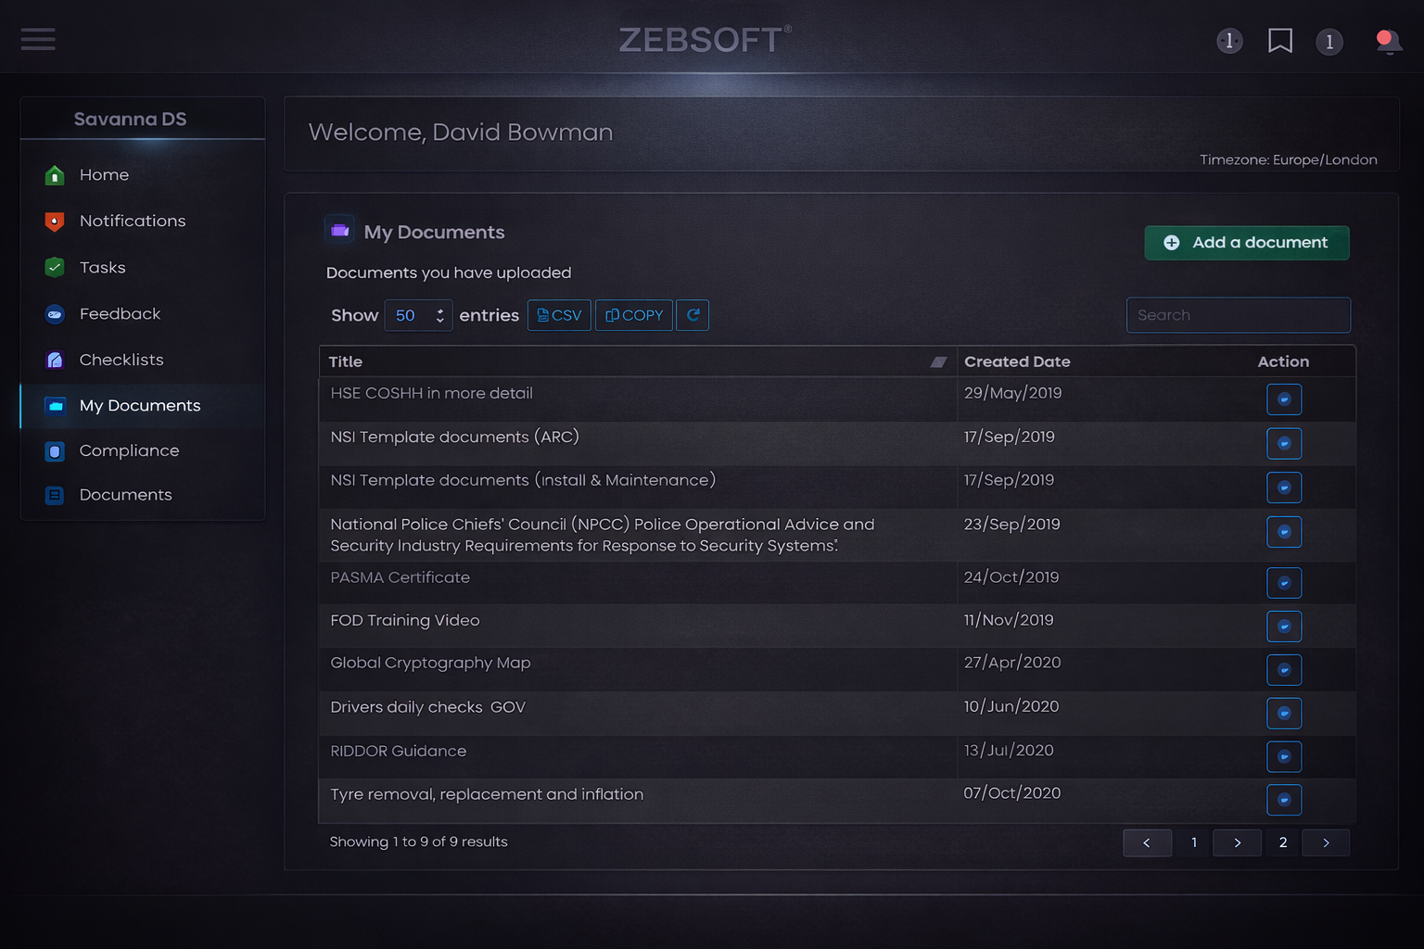
Task: Click Add a document button
Action: 1246,243
